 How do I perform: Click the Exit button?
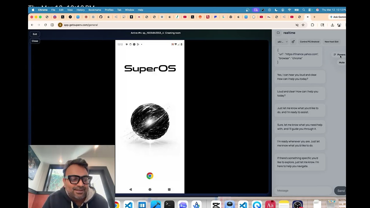[x=35, y=34]
